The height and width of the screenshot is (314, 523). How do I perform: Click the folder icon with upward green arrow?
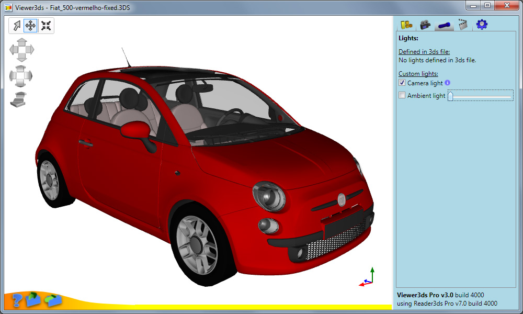click(32, 299)
